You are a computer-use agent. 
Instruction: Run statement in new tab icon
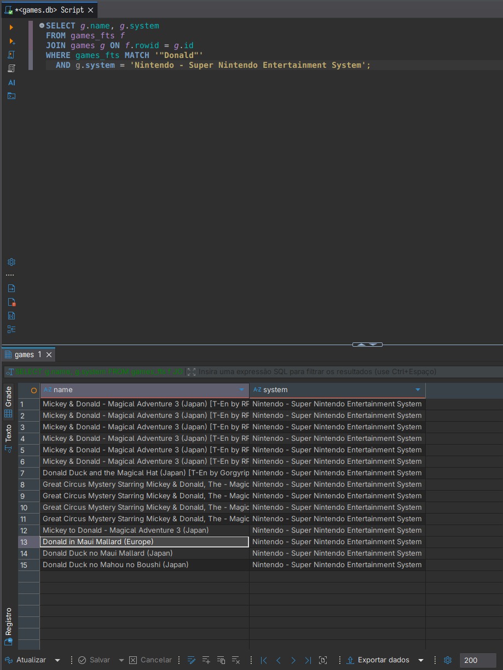[11, 41]
